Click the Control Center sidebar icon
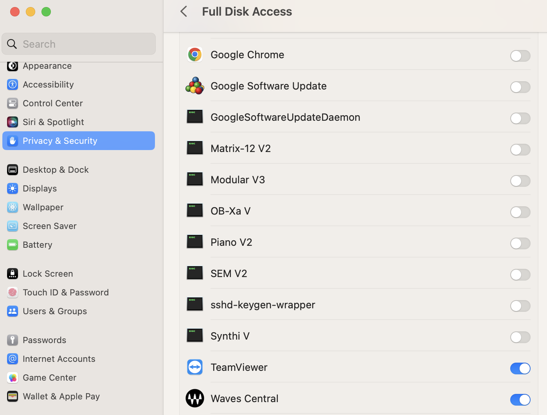This screenshot has height=415, width=547. point(13,103)
